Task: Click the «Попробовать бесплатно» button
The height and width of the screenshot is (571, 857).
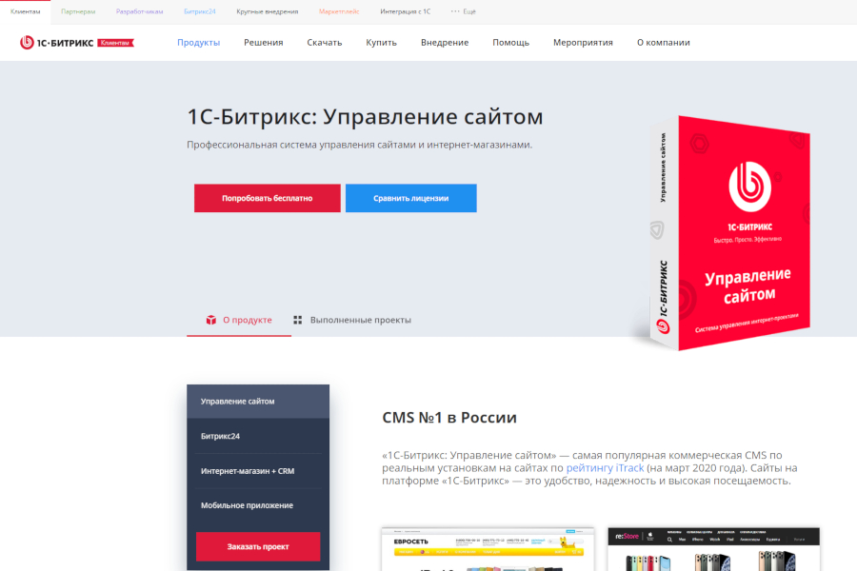Action: point(267,198)
